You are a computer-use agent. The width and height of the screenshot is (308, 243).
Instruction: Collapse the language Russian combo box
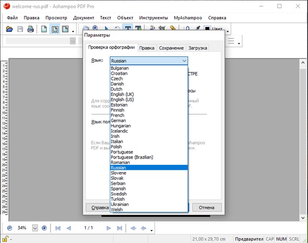[x=184, y=61]
